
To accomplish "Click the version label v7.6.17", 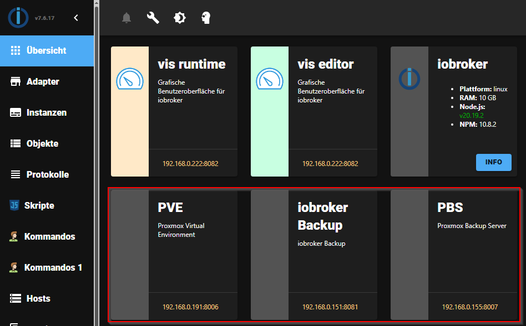I will point(44,18).
